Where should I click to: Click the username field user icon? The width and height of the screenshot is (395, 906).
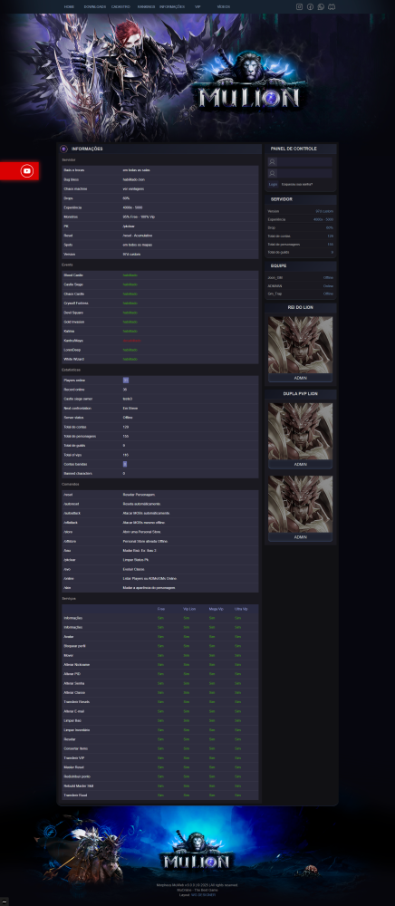coord(273,162)
